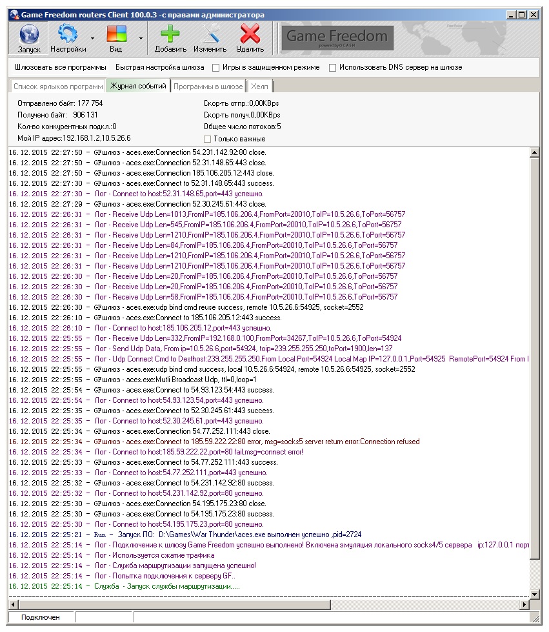Click the Изменить tools icon
The height and width of the screenshot is (632, 549).
click(210, 34)
